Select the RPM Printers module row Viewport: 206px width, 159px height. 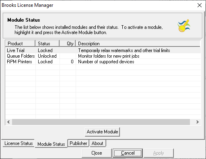[103, 62]
